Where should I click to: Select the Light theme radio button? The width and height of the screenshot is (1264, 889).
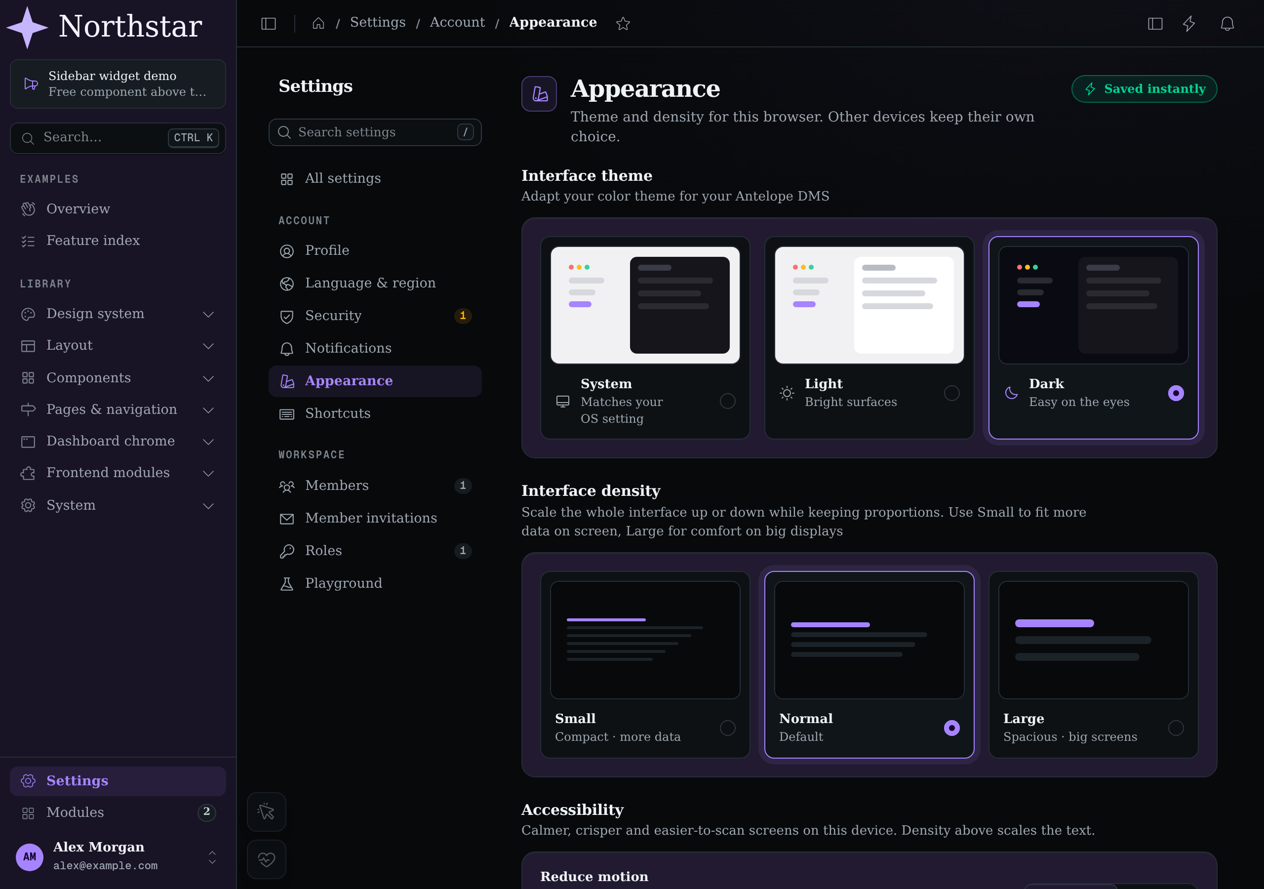point(951,393)
